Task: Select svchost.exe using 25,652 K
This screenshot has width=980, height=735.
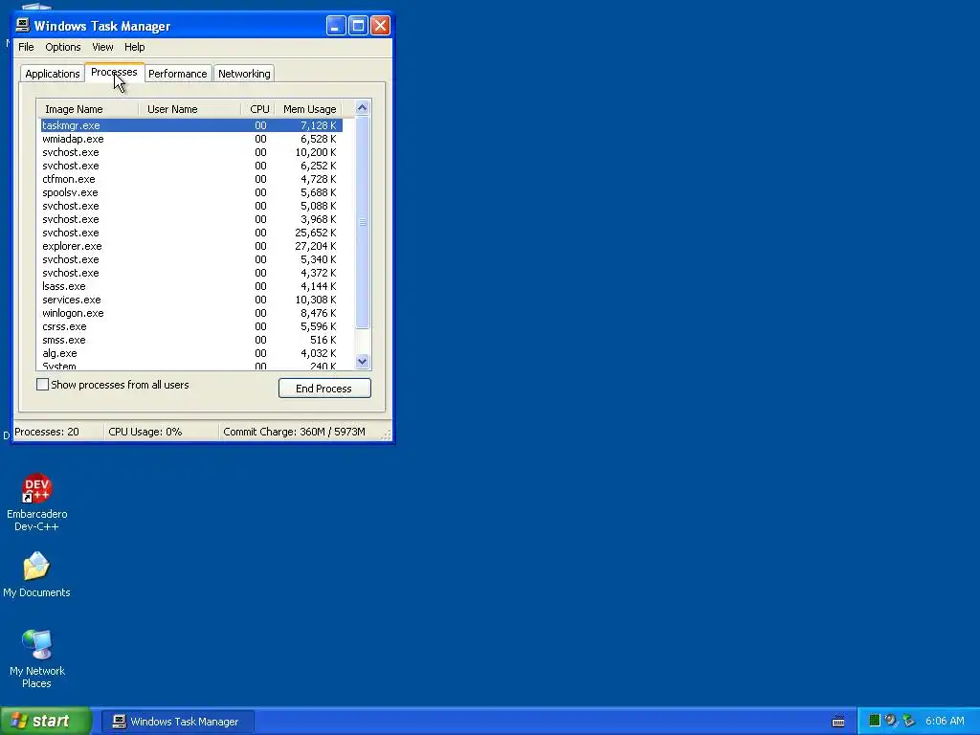Action: click(191, 233)
